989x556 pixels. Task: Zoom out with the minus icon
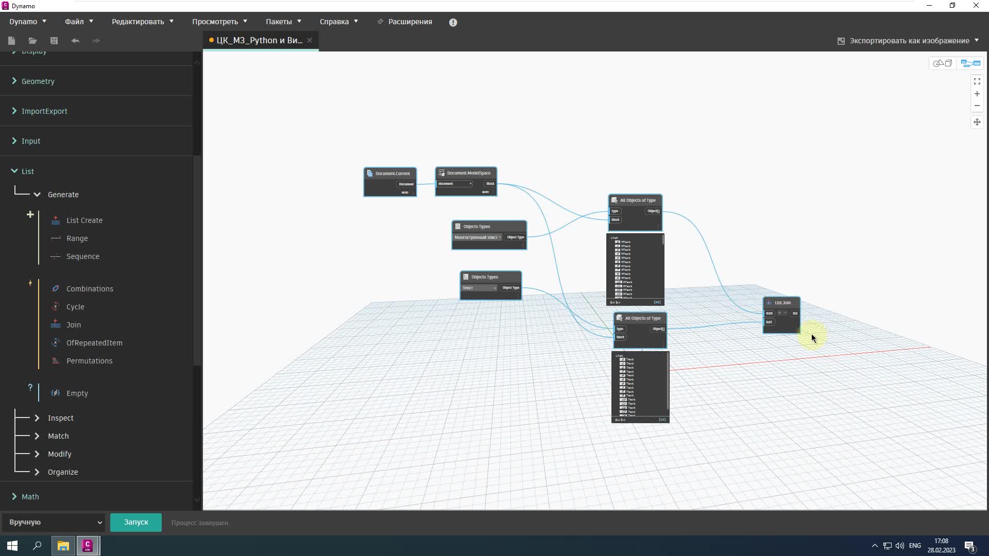click(x=977, y=106)
